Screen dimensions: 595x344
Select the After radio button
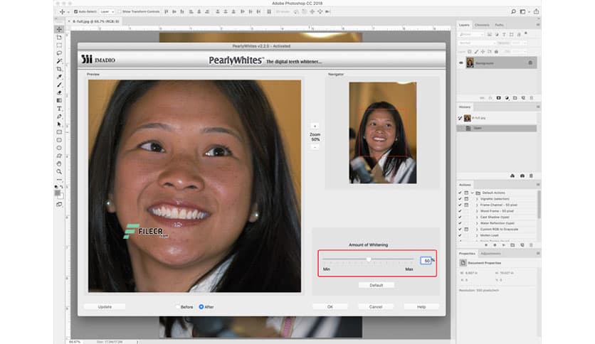(201, 307)
